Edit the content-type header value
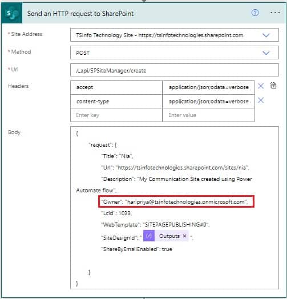The height and width of the screenshot is (299, 287). 209,102
